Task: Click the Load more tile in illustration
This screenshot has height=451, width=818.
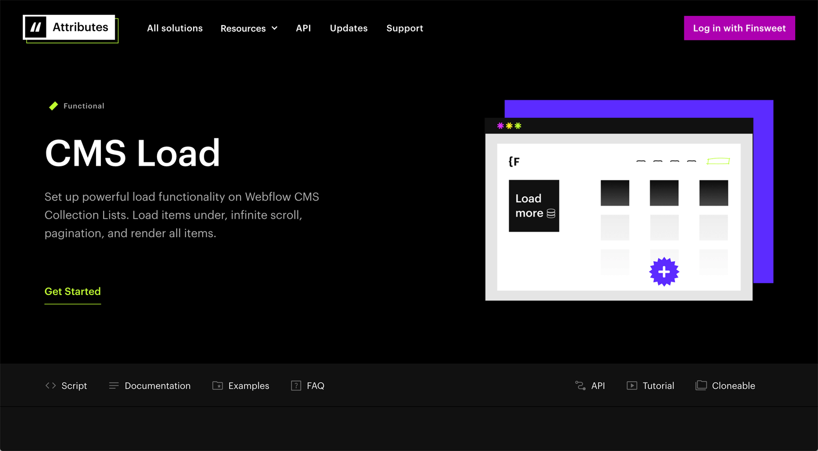Action: tap(534, 206)
